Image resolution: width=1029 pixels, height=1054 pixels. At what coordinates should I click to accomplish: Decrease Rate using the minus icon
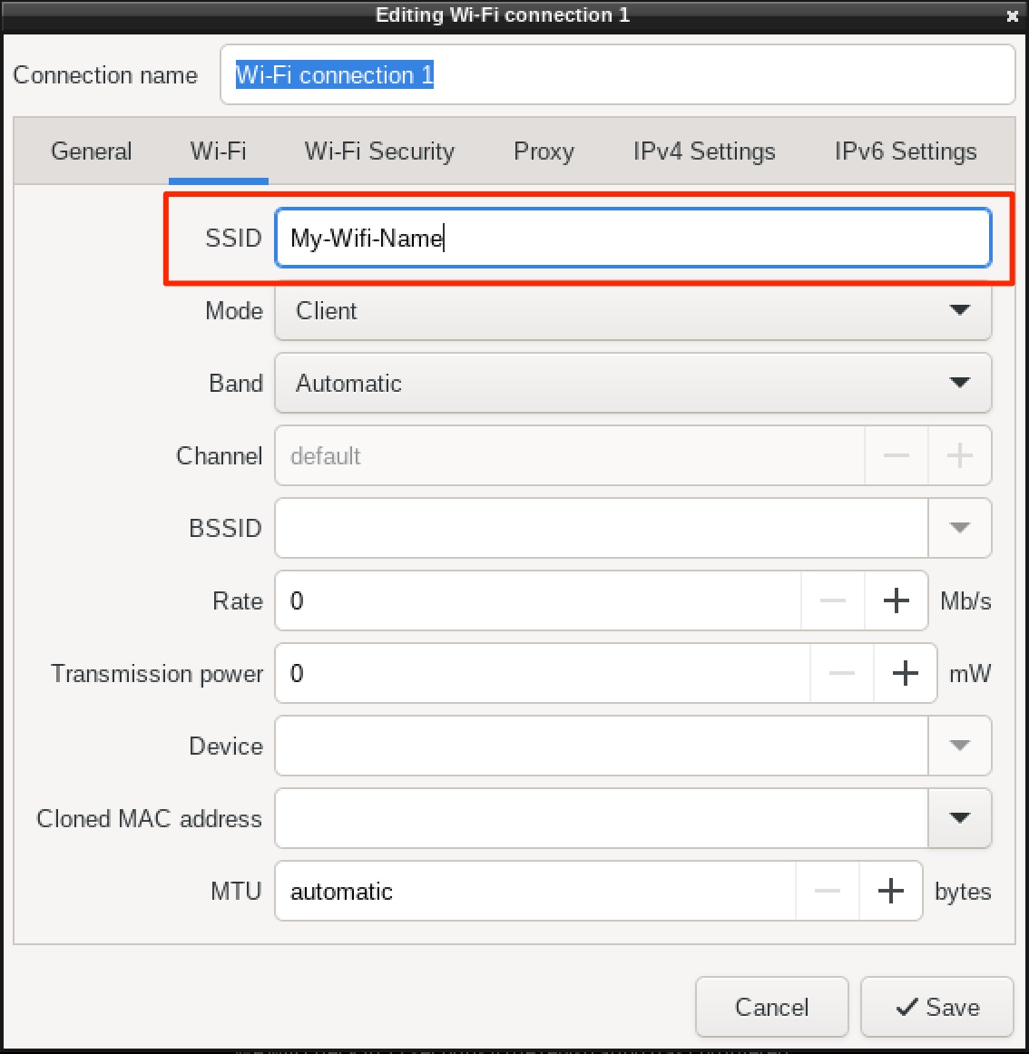(x=832, y=600)
